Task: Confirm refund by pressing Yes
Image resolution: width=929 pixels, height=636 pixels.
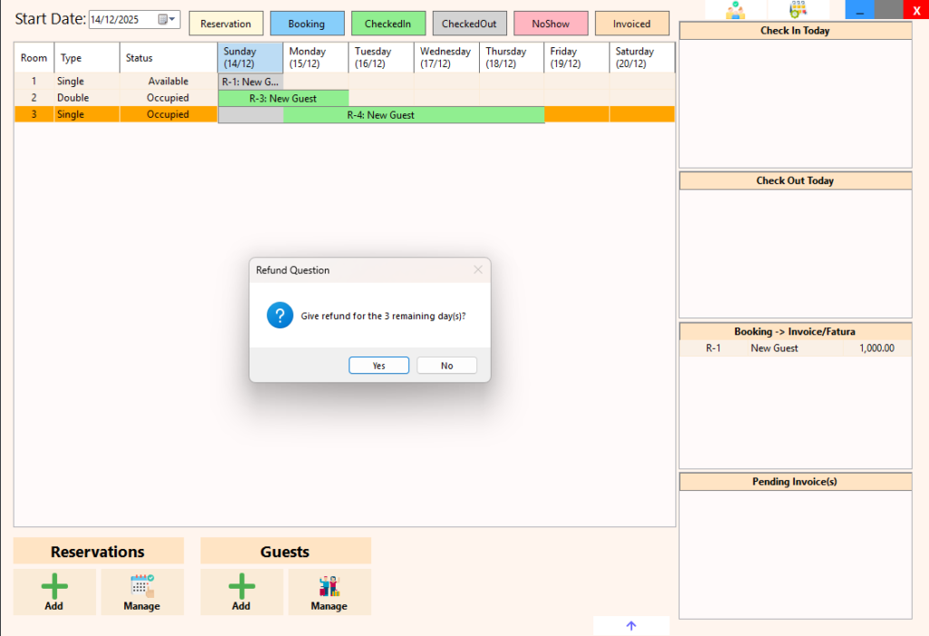Action: (x=378, y=366)
